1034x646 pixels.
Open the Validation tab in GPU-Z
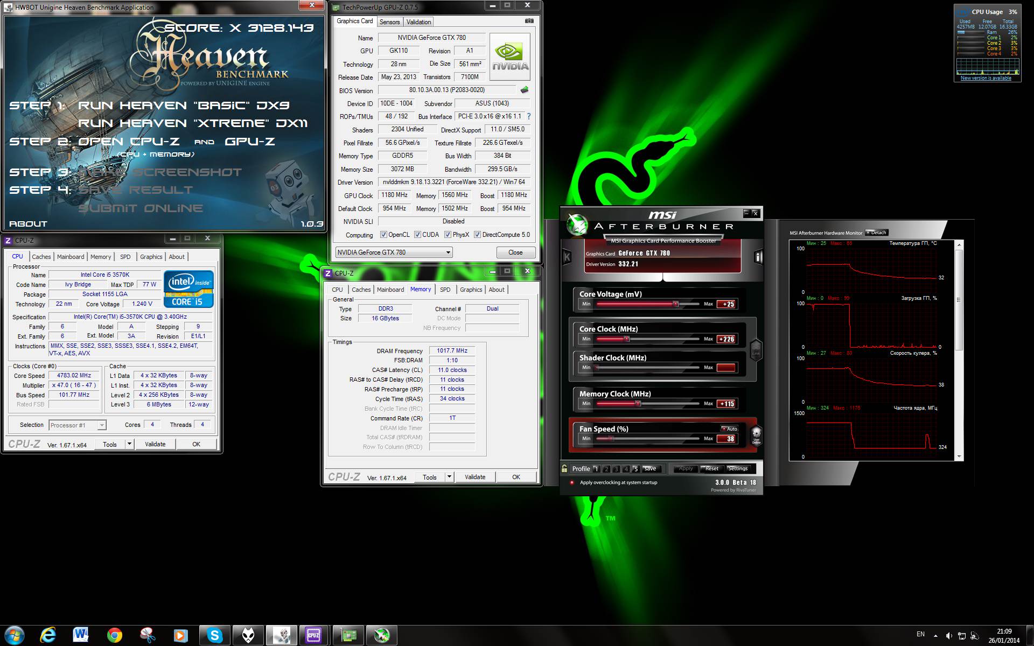click(x=418, y=22)
